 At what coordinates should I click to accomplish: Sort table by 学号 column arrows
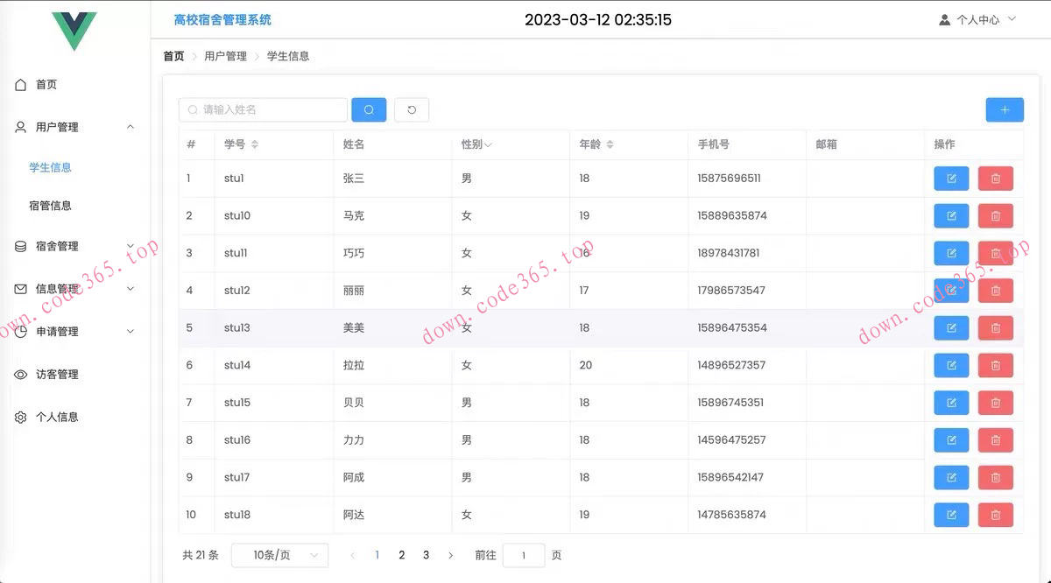(x=255, y=144)
